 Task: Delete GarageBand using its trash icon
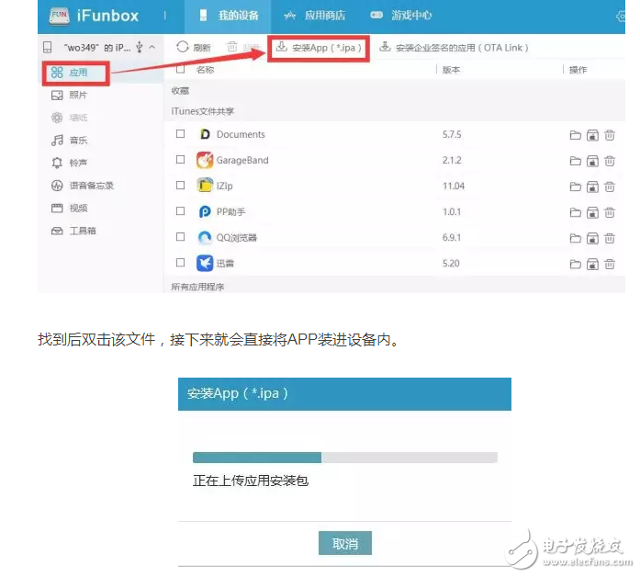point(610,161)
